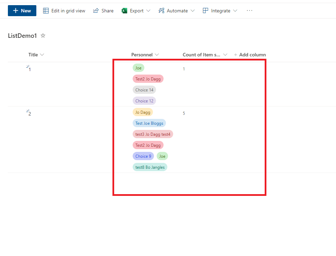
Task: Click the new-item glimmer icon on row 1
Action: 28,67
